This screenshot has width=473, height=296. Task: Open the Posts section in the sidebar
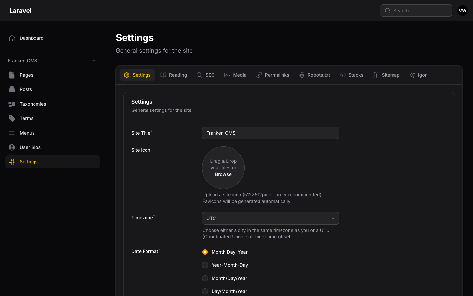click(25, 89)
